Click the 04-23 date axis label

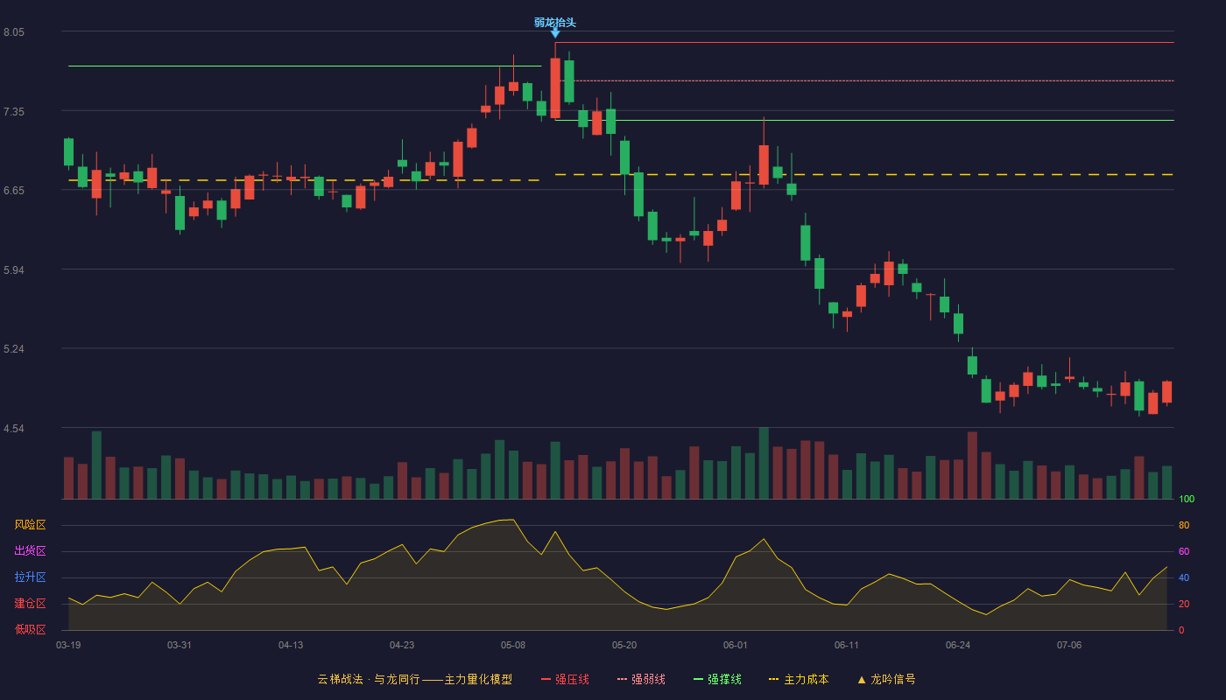402,645
